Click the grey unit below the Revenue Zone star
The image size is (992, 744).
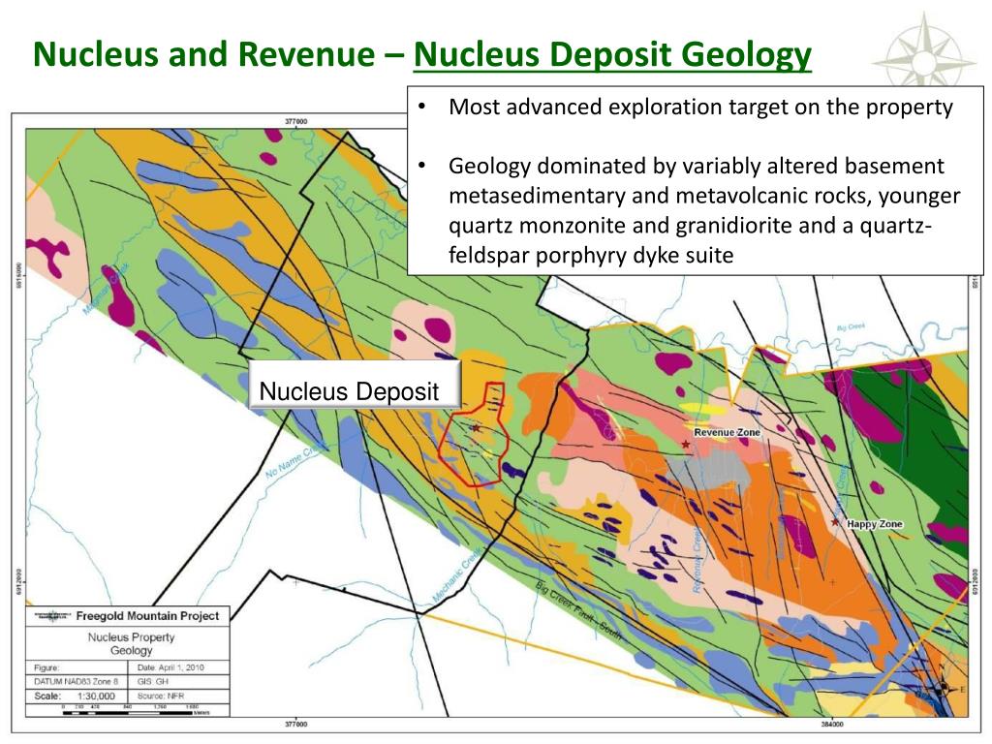click(x=708, y=470)
